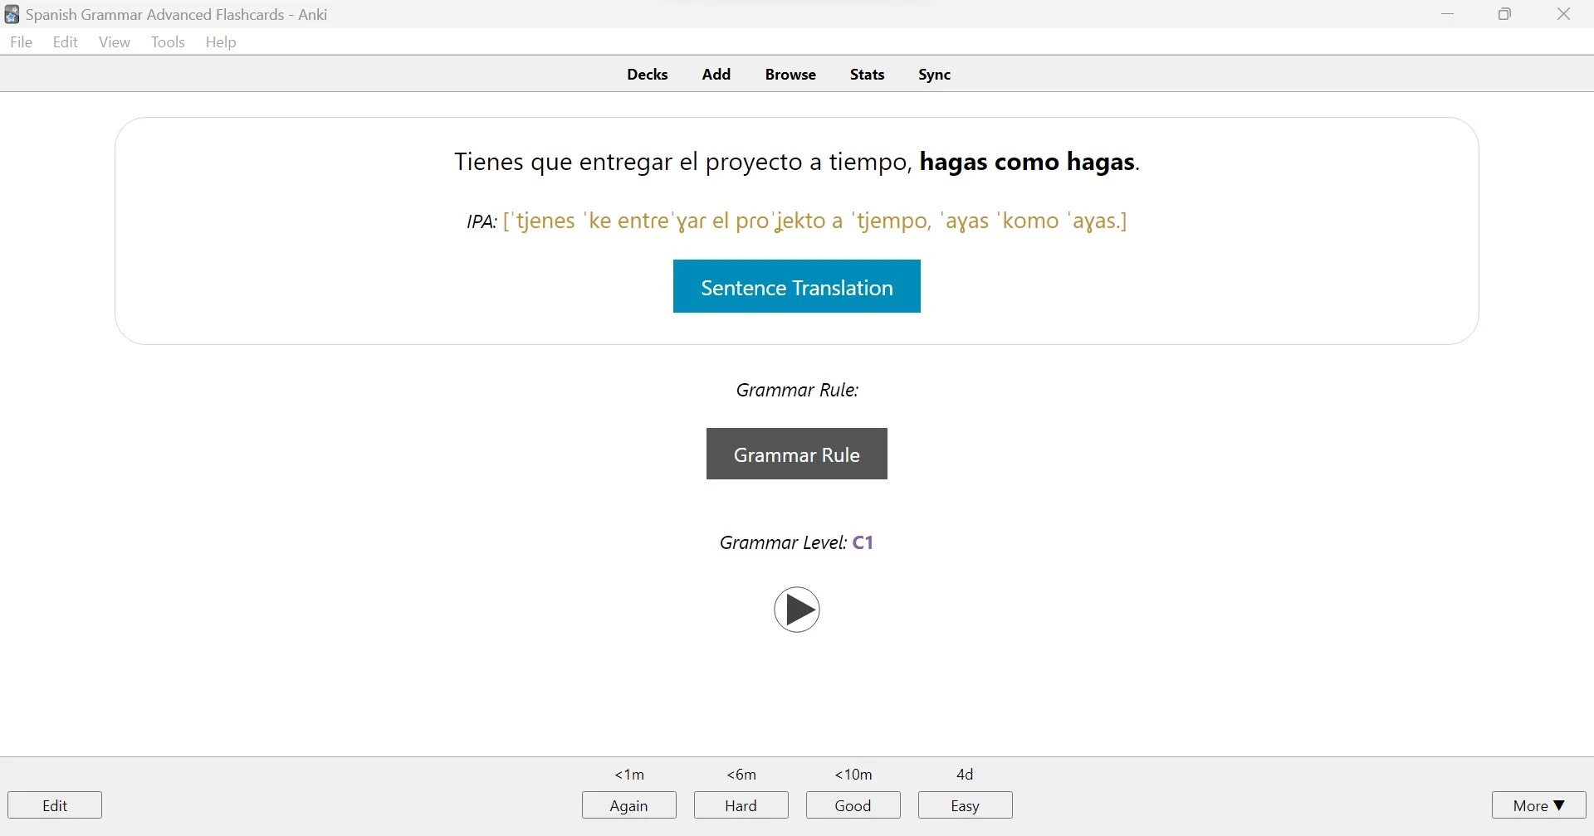The width and height of the screenshot is (1594, 836).
Task: Rate the card as Hard
Action: coord(741,804)
